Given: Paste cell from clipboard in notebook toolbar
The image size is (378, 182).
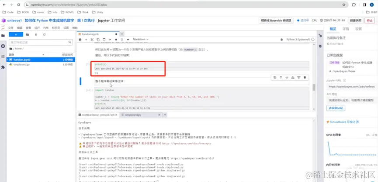Looking at the screenshot, I should pos(104,39).
